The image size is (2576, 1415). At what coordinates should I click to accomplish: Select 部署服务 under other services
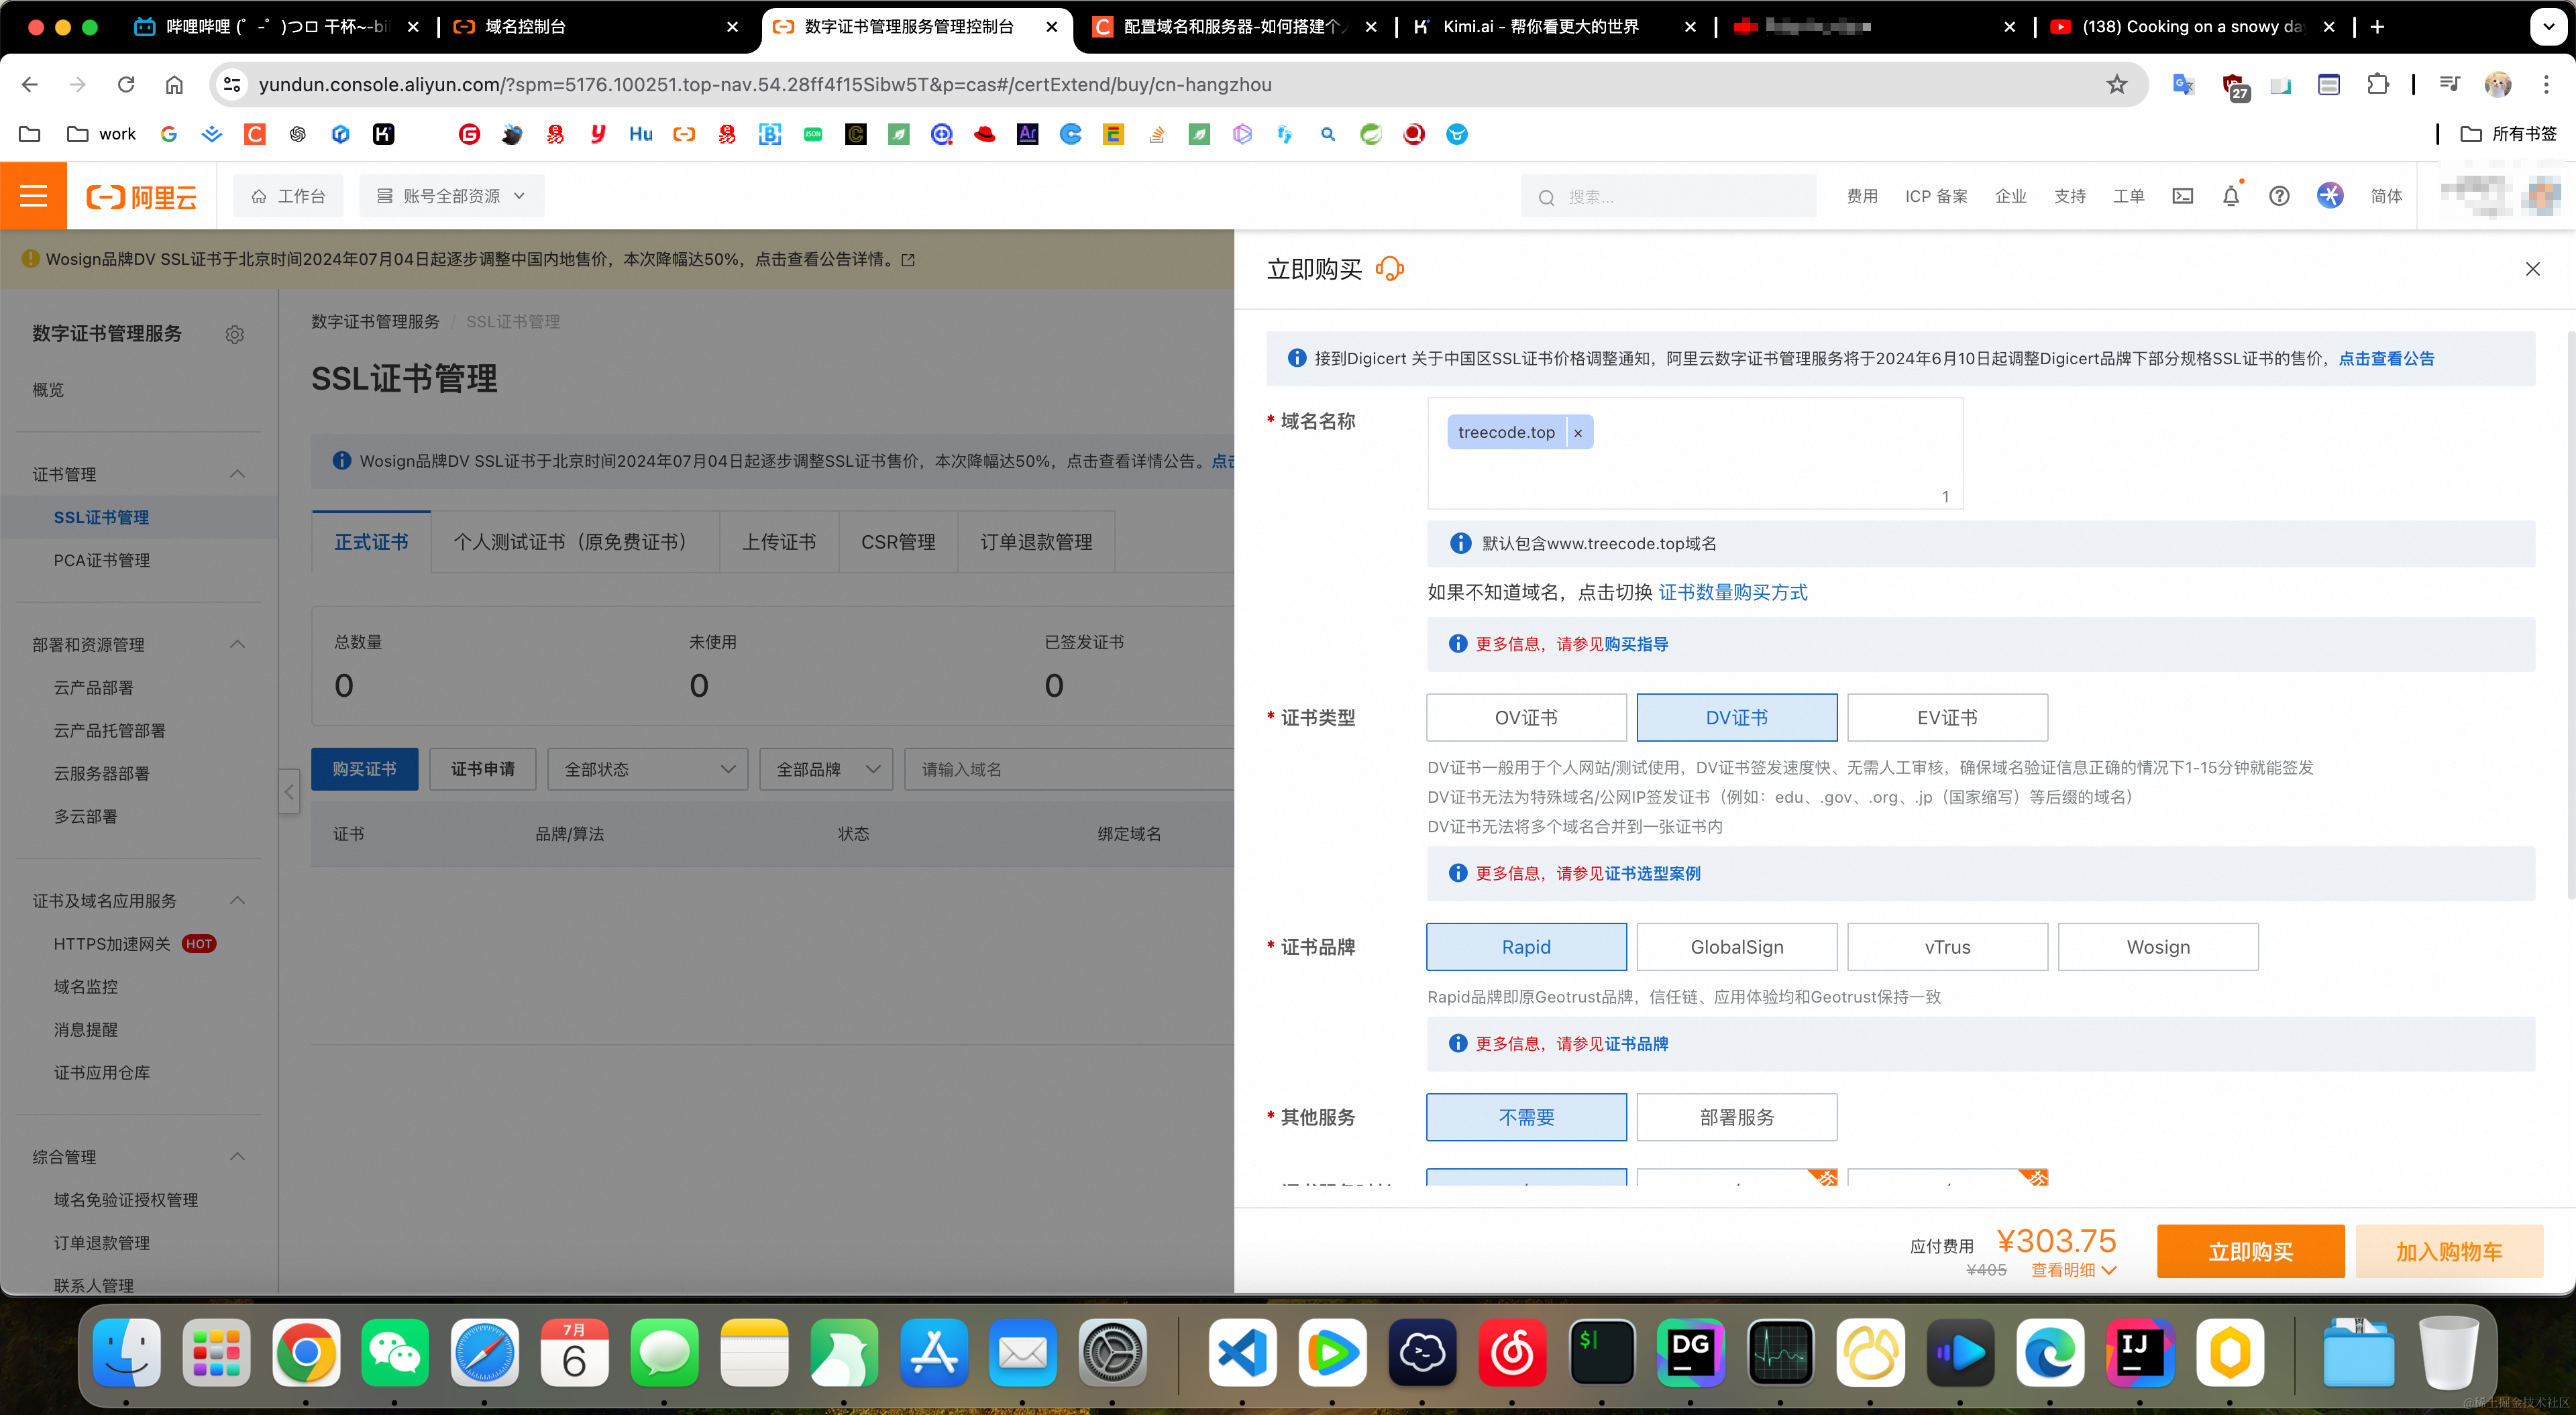tap(1736, 1117)
